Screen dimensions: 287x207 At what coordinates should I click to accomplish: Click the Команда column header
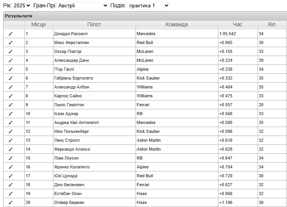(x=177, y=24)
